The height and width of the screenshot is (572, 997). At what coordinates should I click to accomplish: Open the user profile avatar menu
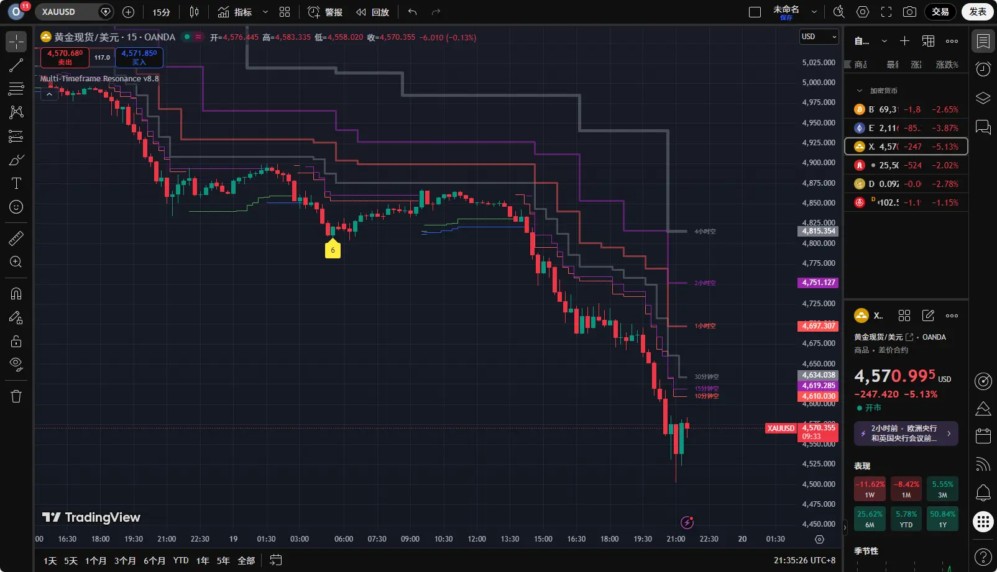(x=16, y=12)
